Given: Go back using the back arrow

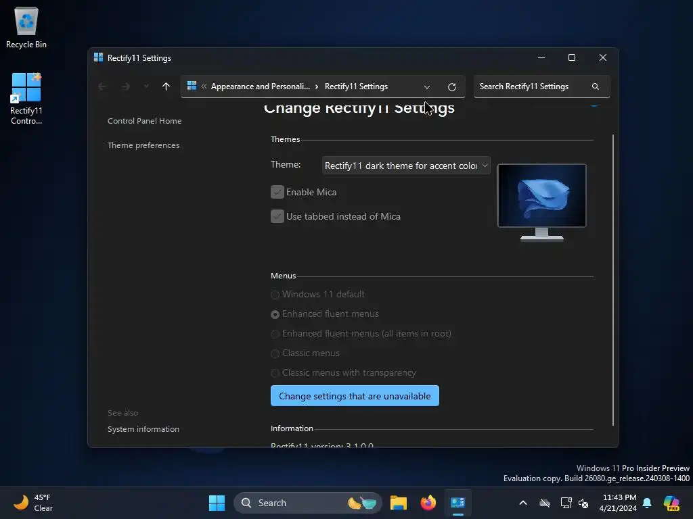Looking at the screenshot, I should tap(102, 86).
